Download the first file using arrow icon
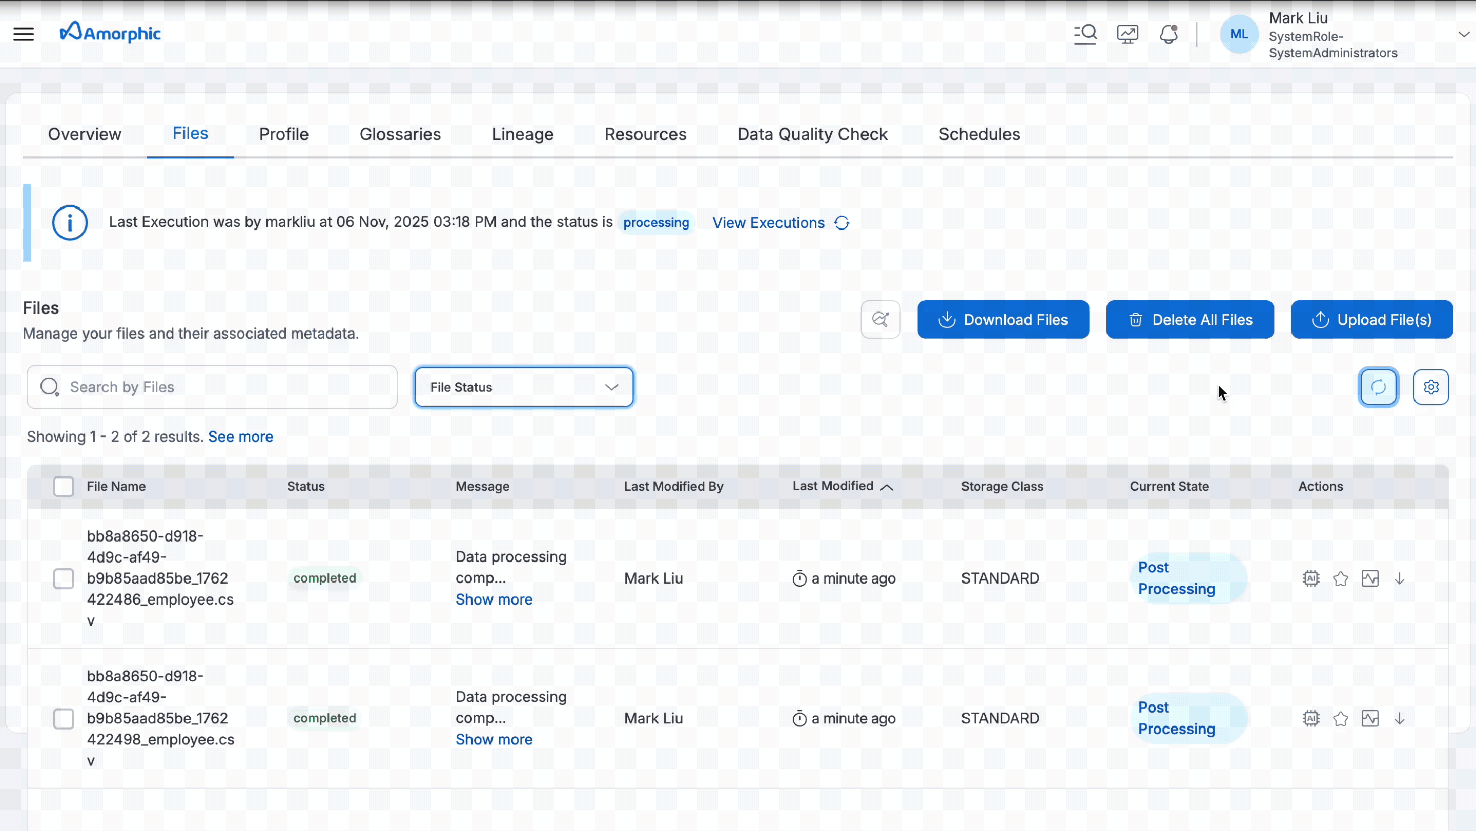 click(x=1399, y=578)
